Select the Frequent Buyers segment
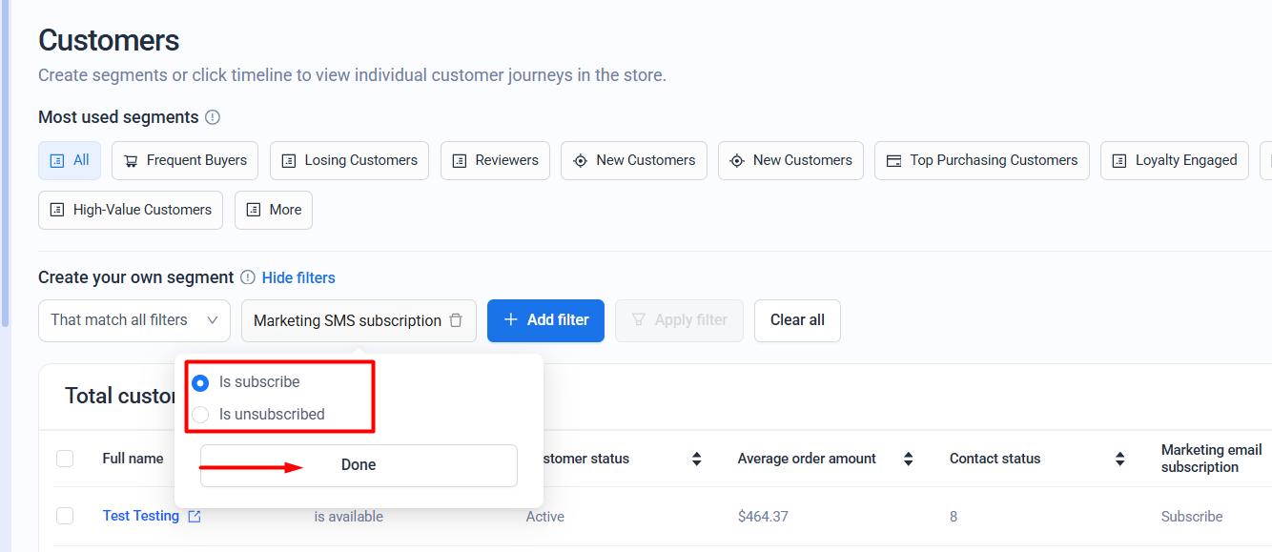 pyautogui.click(x=185, y=160)
